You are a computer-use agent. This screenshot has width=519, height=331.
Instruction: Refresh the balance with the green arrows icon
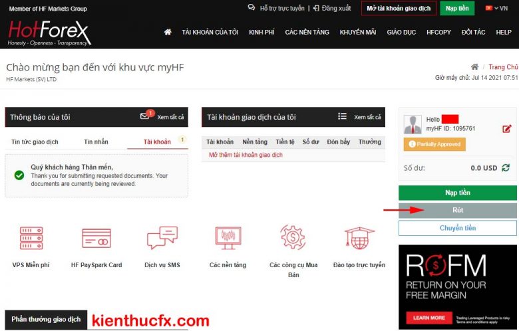point(506,167)
